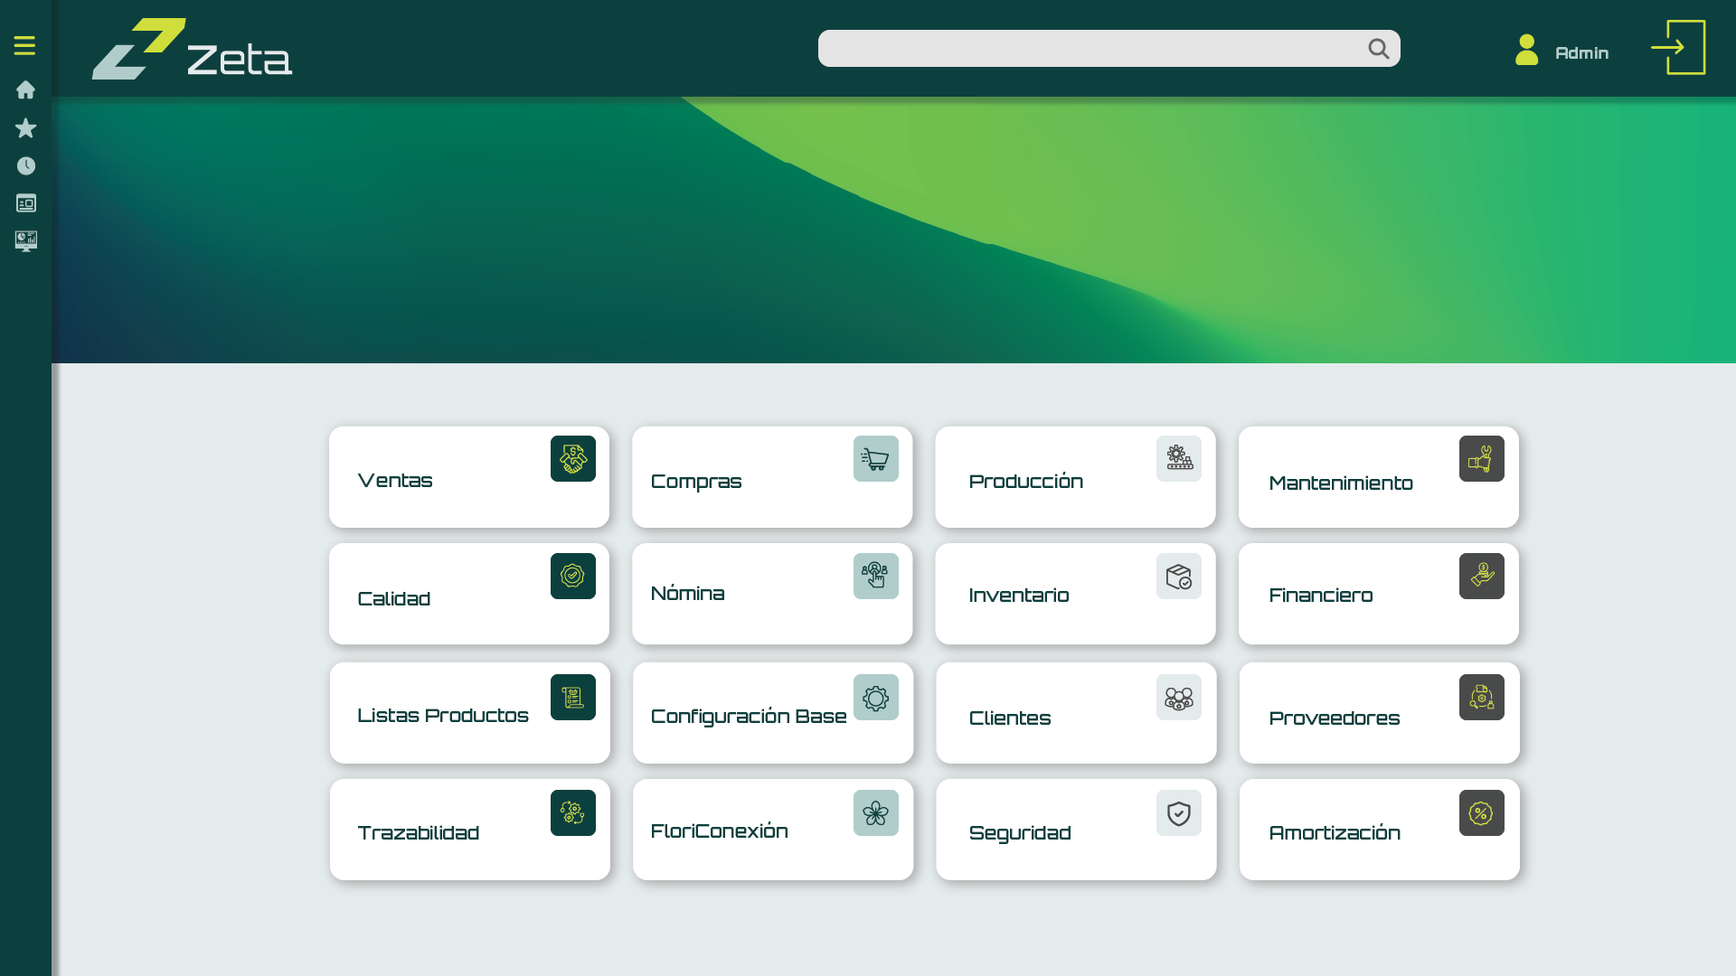This screenshot has width=1736, height=976.
Task: Open the Admin user menu
Action: click(1562, 52)
